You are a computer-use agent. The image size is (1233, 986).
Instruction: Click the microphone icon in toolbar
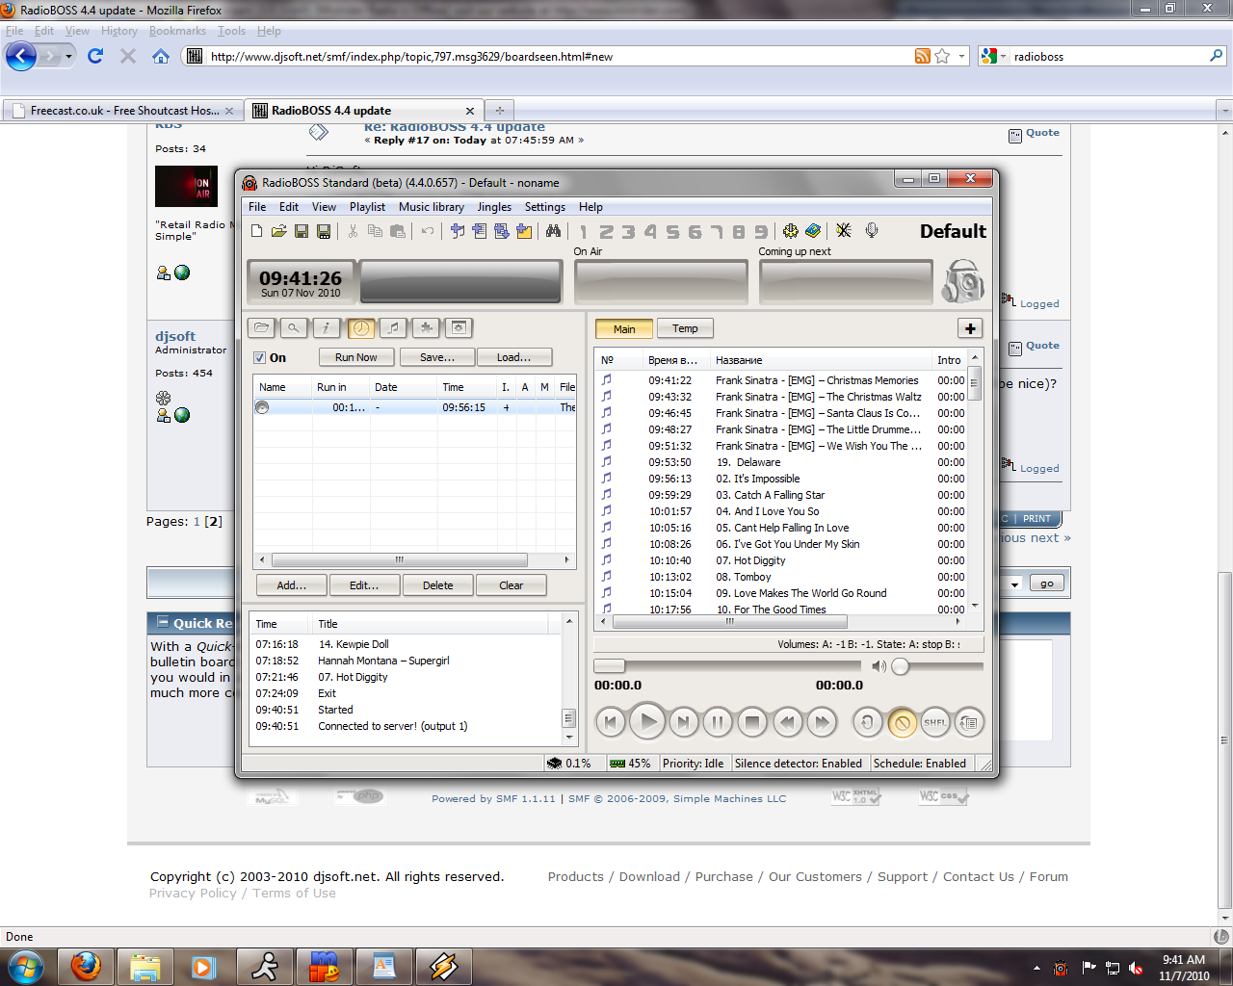click(x=872, y=231)
